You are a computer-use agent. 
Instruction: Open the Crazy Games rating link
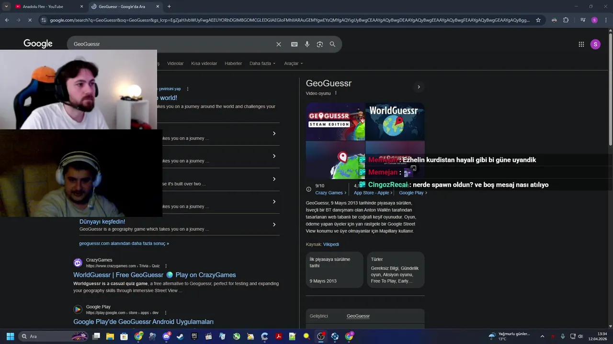coord(330,193)
